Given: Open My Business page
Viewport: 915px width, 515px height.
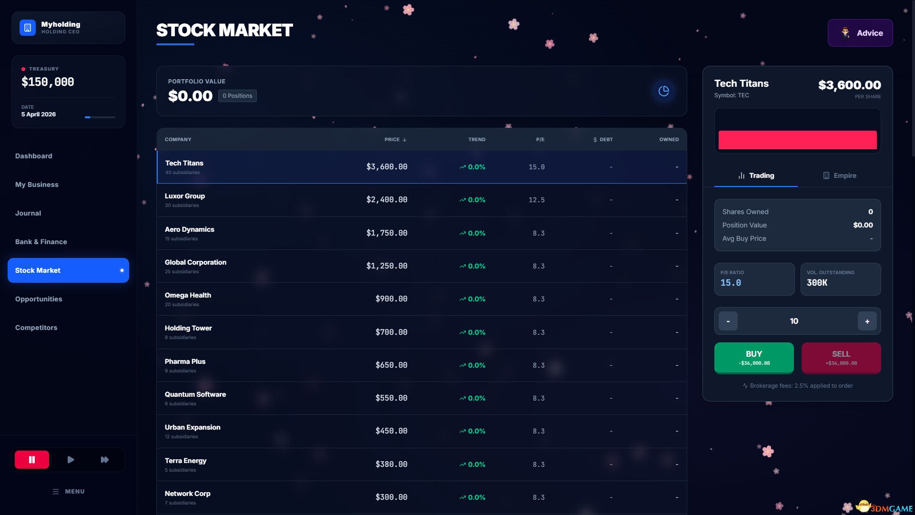Looking at the screenshot, I should point(68,185).
